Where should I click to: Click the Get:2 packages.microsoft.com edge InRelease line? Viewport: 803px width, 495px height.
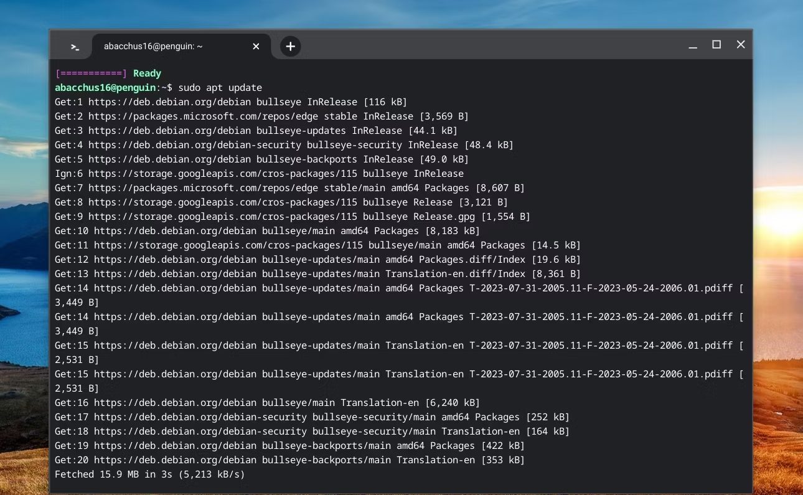click(x=261, y=116)
